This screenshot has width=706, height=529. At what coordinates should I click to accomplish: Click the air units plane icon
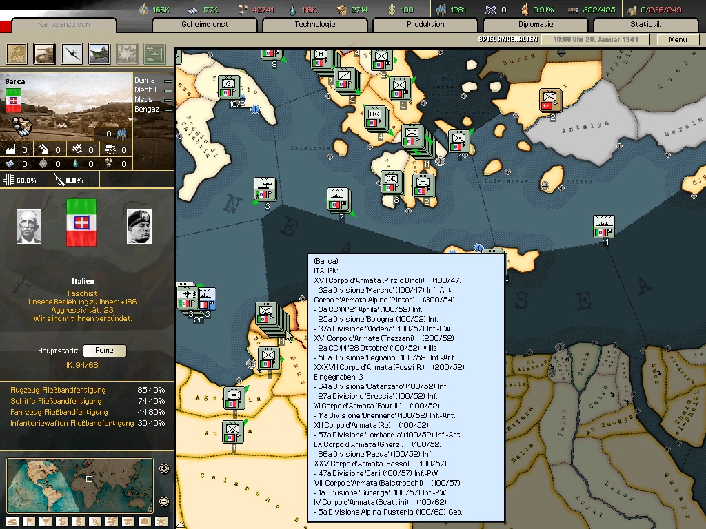point(72,53)
